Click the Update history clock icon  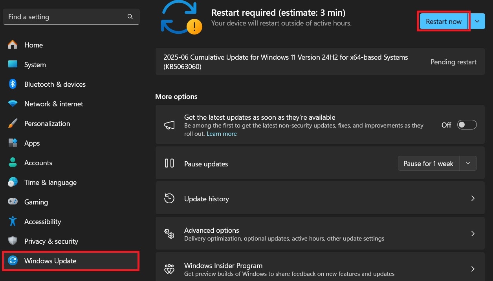click(x=169, y=198)
